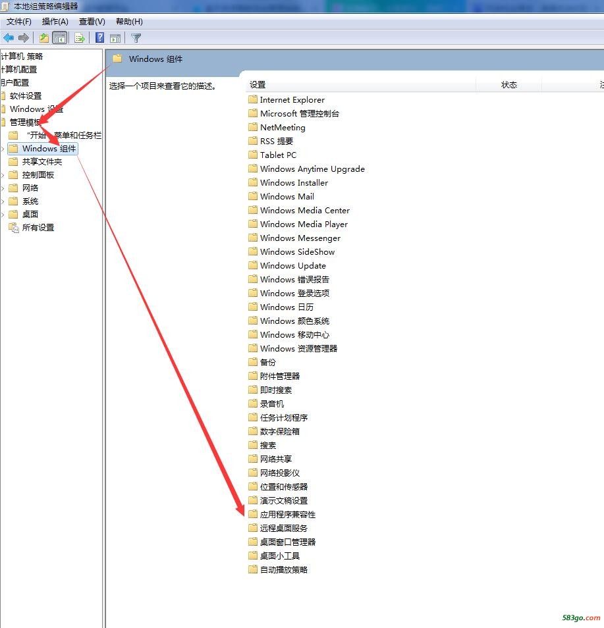Image resolution: width=604 pixels, height=628 pixels.
Task: Select Tablet PC entry
Action: click(278, 155)
